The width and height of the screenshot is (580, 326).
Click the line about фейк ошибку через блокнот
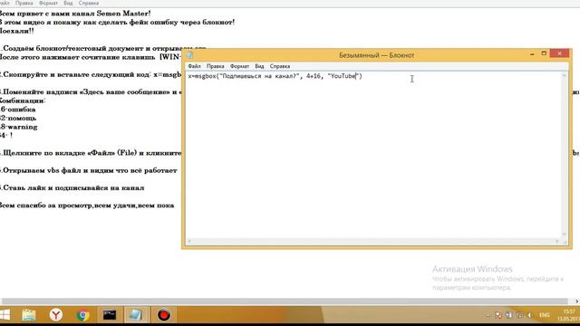(x=117, y=22)
